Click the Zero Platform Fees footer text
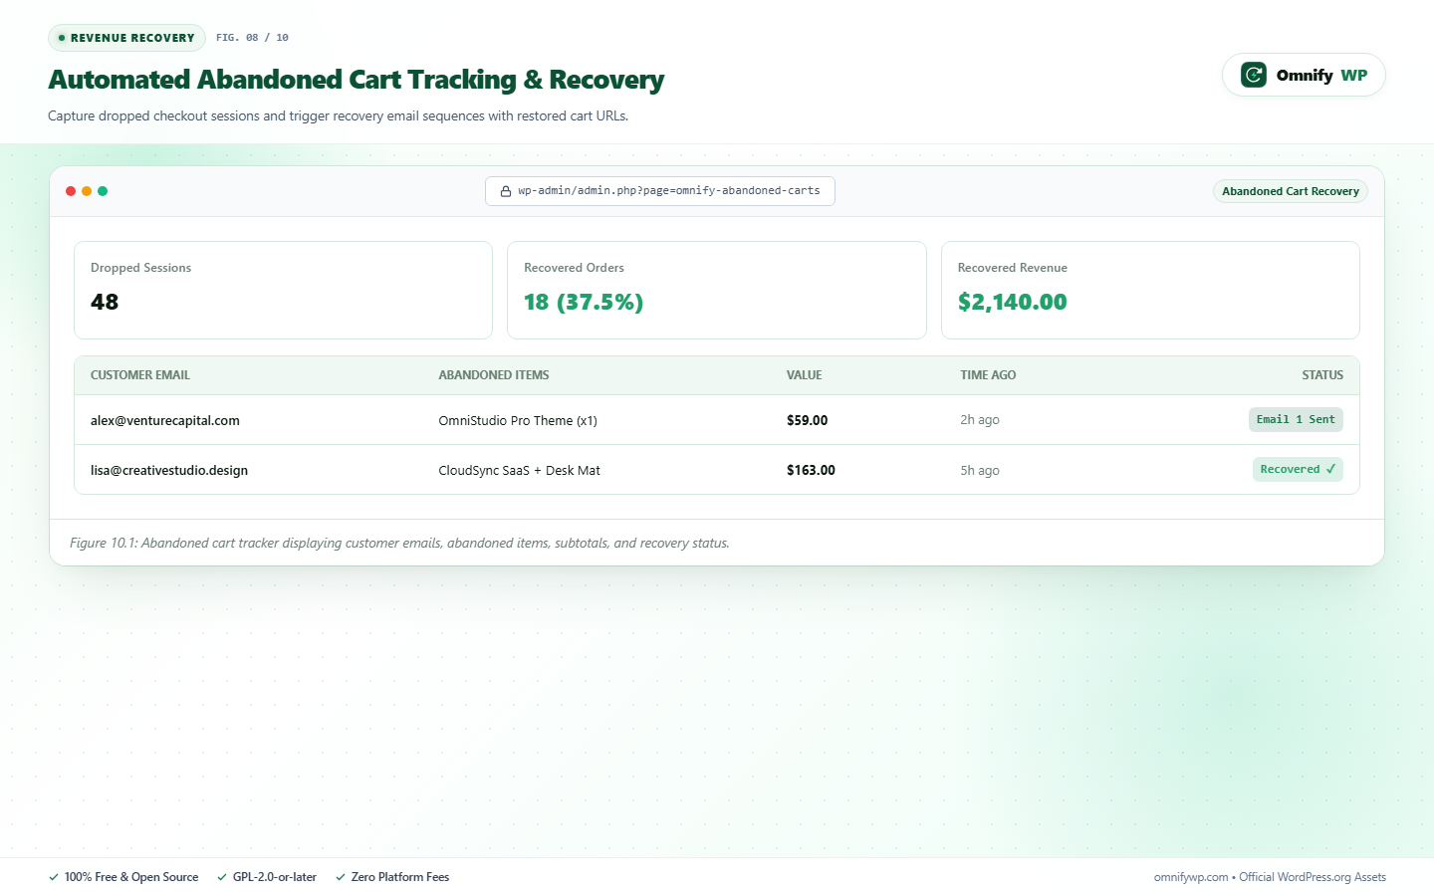1434x896 pixels. [x=400, y=877]
